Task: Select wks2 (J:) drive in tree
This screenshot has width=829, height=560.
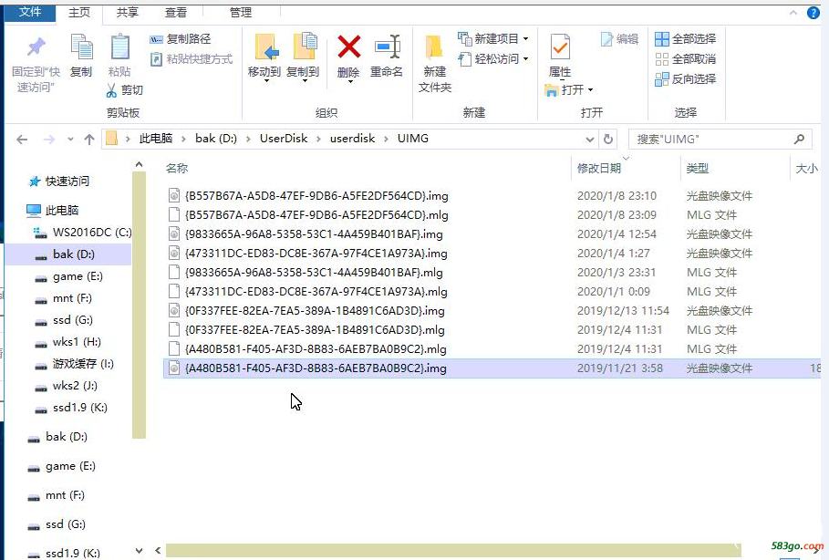Action: pos(66,386)
